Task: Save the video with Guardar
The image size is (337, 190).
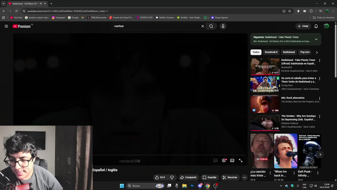Action: tap(210, 177)
